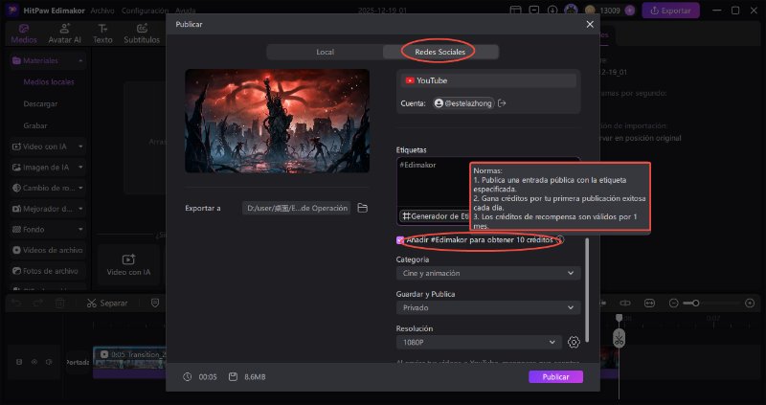Click the timeline zoom out minus icon
The image size is (766, 405).
674,304
